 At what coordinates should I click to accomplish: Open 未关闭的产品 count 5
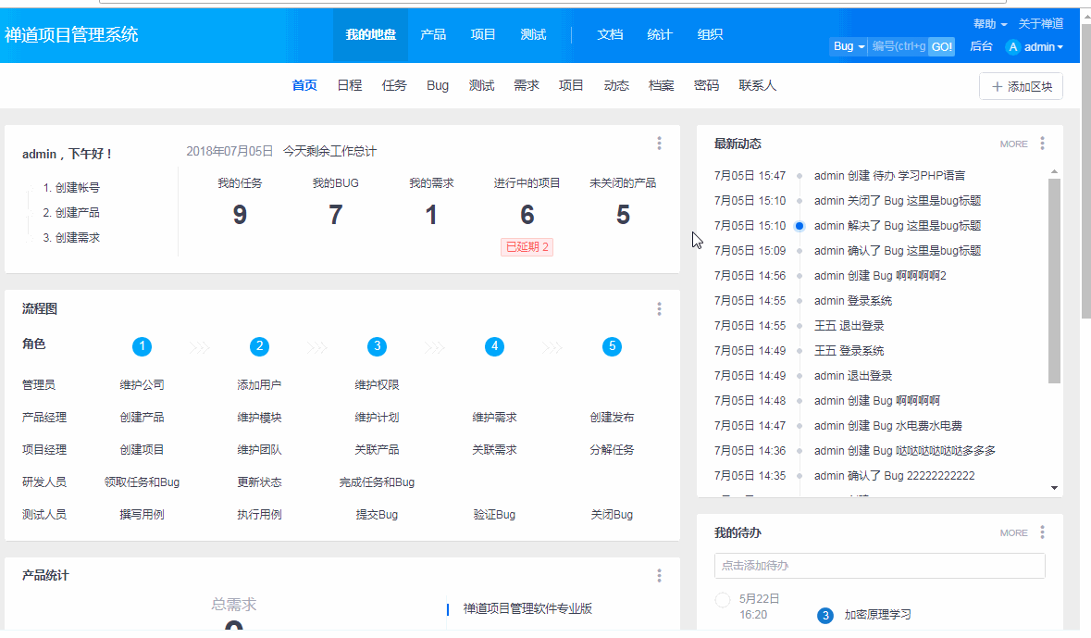coord(623,215)
